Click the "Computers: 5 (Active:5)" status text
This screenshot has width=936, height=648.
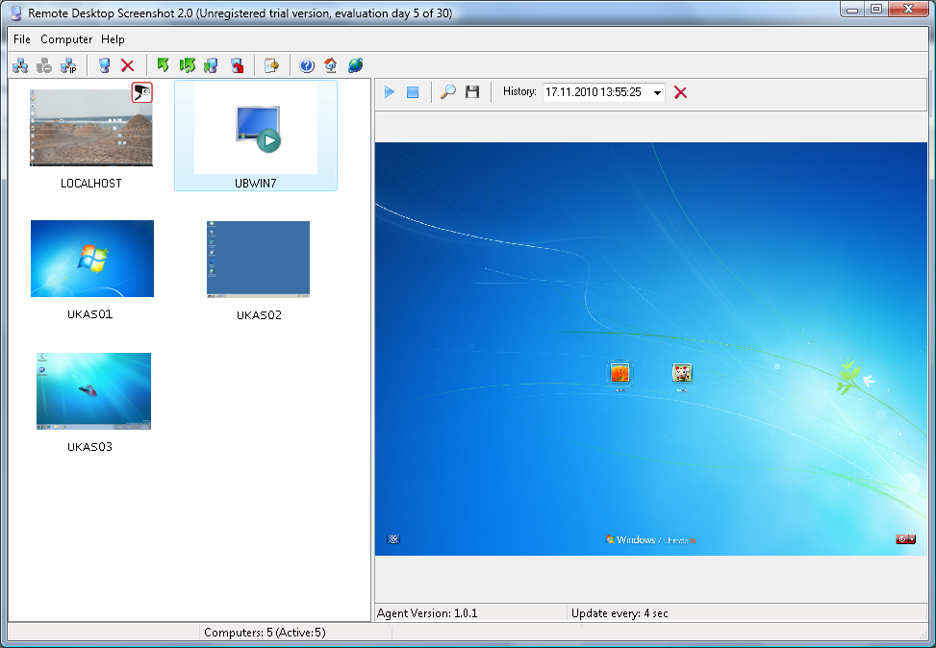[266, 633]
